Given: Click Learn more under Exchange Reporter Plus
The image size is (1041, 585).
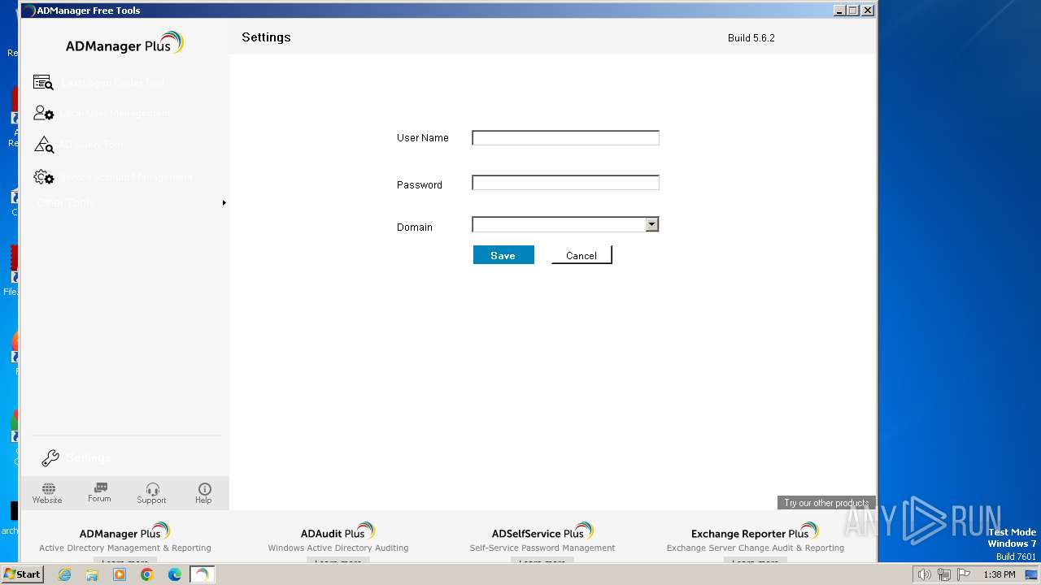Looking at the screenshot, I should click(756, 561).
